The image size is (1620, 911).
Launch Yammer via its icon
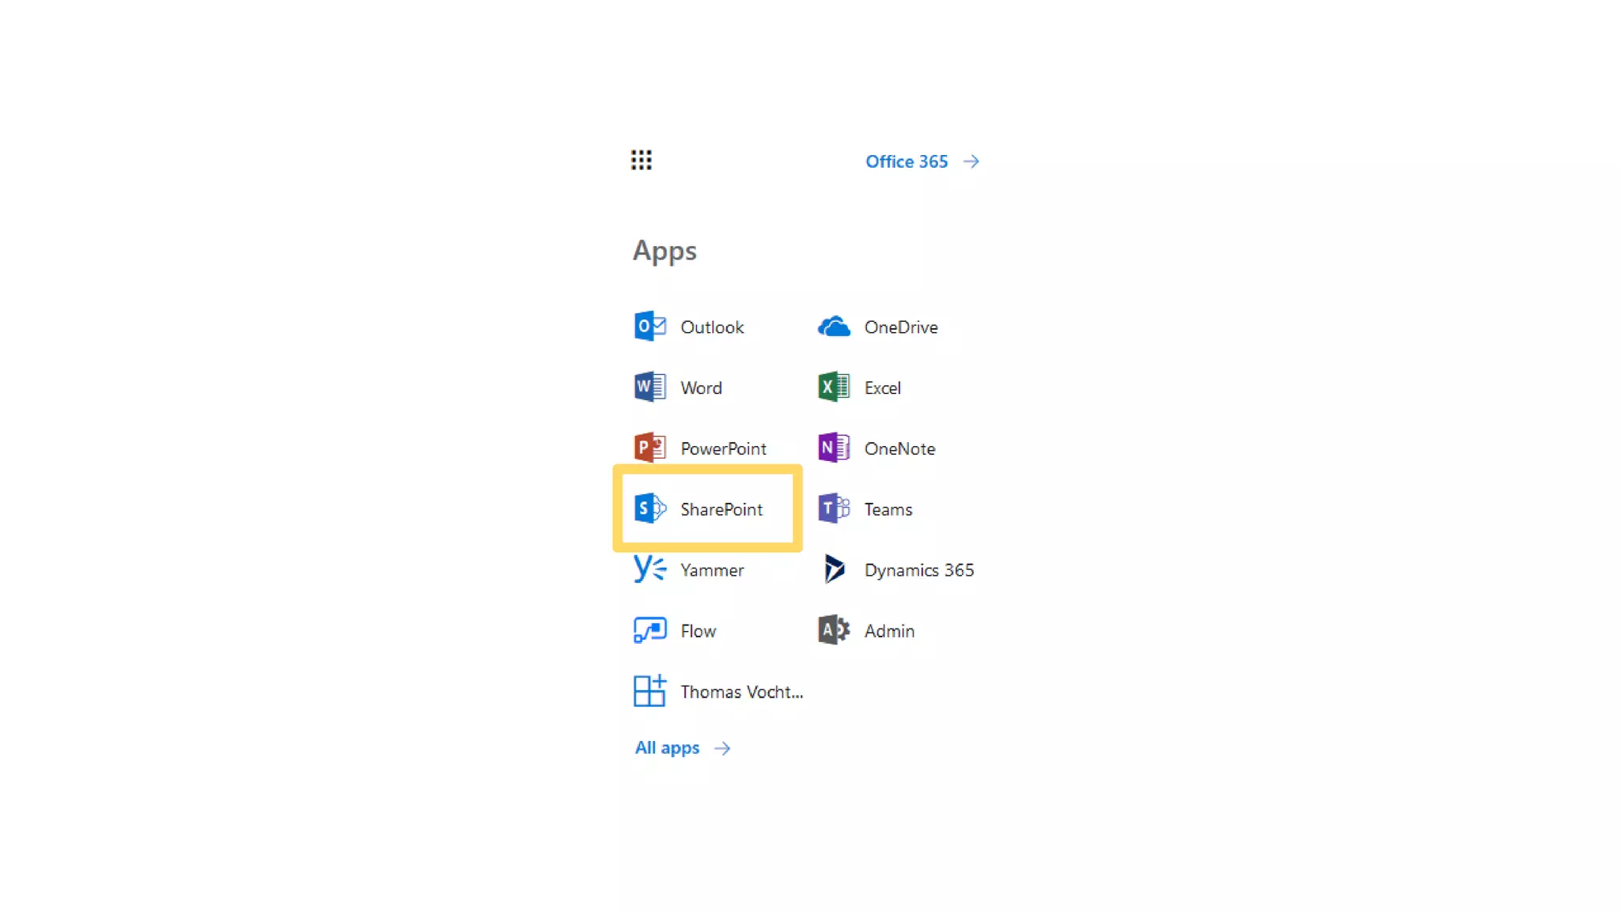coord(649,569)
